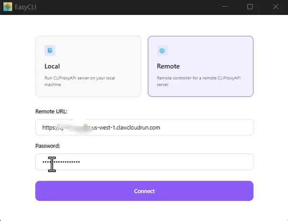Click the Remote globe icon
This screenshot has width=288, height=221.
tap(162, 51)
